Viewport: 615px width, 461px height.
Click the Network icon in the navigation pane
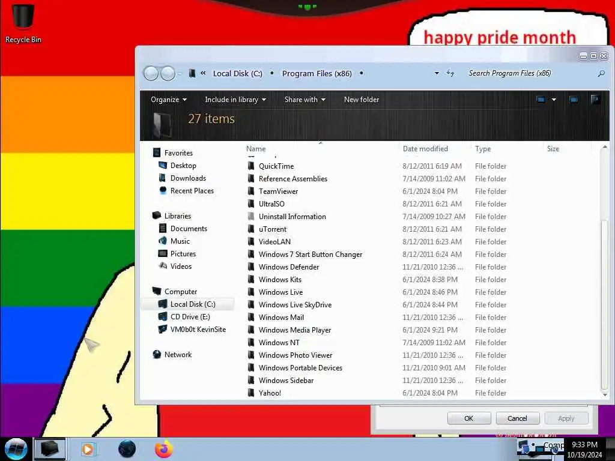(x=157, y=354)
